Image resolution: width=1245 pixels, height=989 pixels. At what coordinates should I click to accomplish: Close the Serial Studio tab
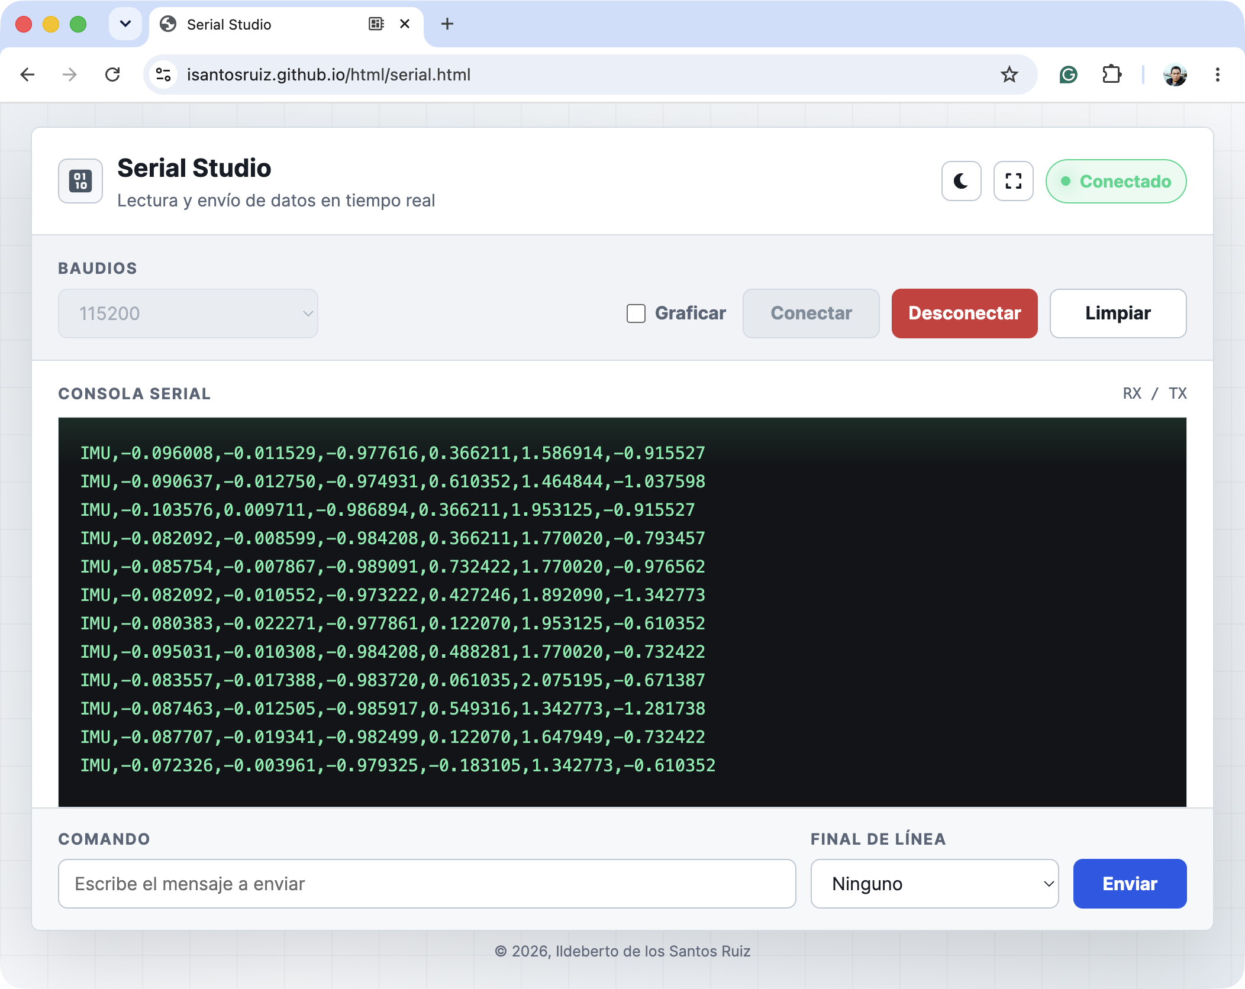click(405, 24)
